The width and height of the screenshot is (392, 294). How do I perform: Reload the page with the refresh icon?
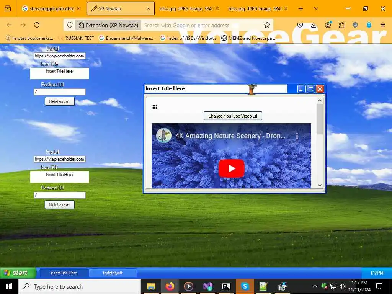(37, 25)
